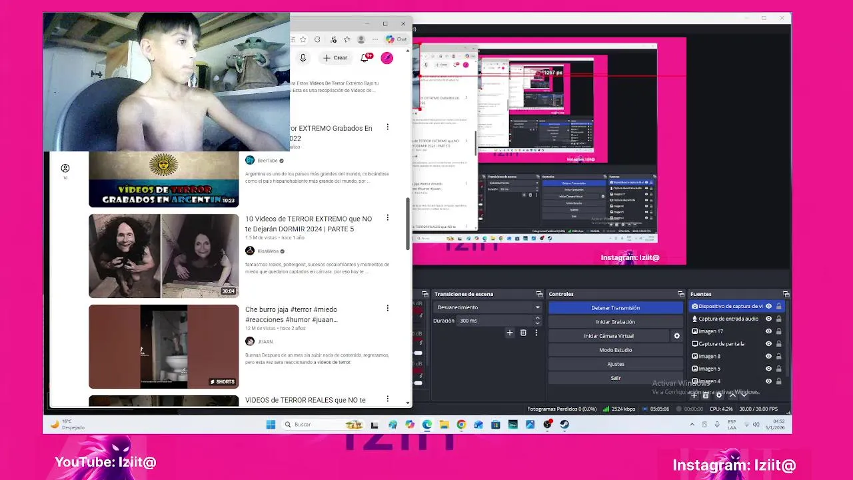
Task: Toggle visibility of Imagen 8
Action: [x=768, y=356]
